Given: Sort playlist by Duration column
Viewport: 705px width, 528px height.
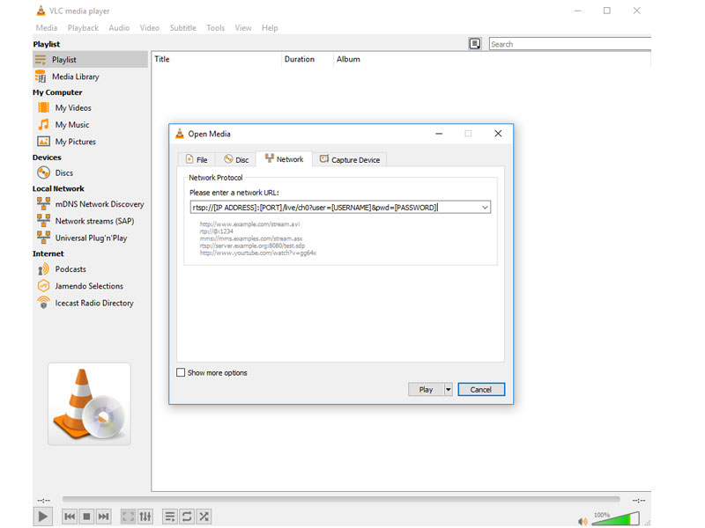Looking at the screenshot, I should (x=308, y=59).
